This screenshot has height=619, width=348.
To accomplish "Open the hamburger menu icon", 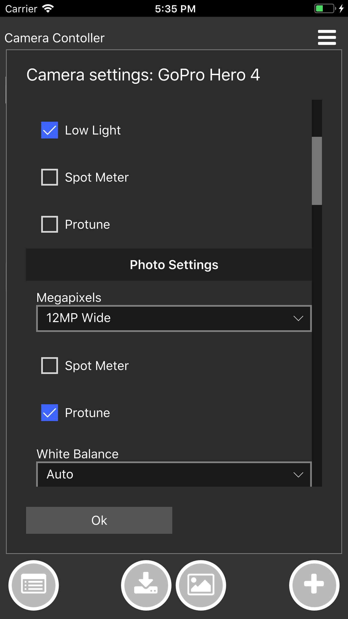I will click(327, 38).
